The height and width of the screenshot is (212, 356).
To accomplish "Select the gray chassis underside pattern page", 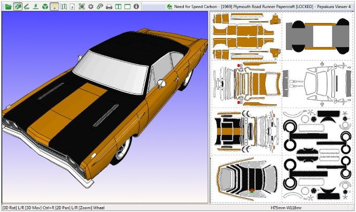I will [x=318, y=36].
